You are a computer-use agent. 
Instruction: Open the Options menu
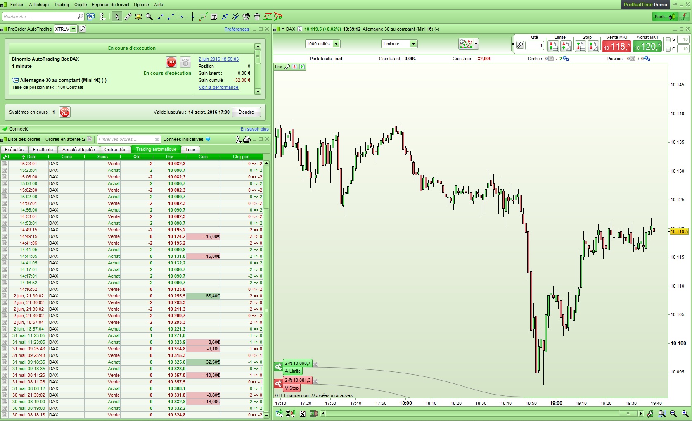(141, 5)
